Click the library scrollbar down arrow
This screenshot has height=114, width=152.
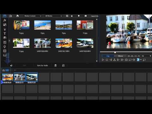point(97,61)
